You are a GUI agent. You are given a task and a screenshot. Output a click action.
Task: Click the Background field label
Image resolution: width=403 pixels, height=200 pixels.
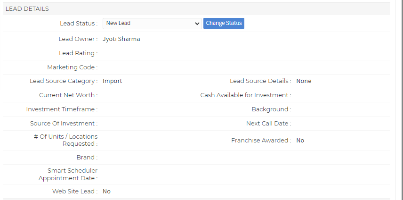coord(271,109)
